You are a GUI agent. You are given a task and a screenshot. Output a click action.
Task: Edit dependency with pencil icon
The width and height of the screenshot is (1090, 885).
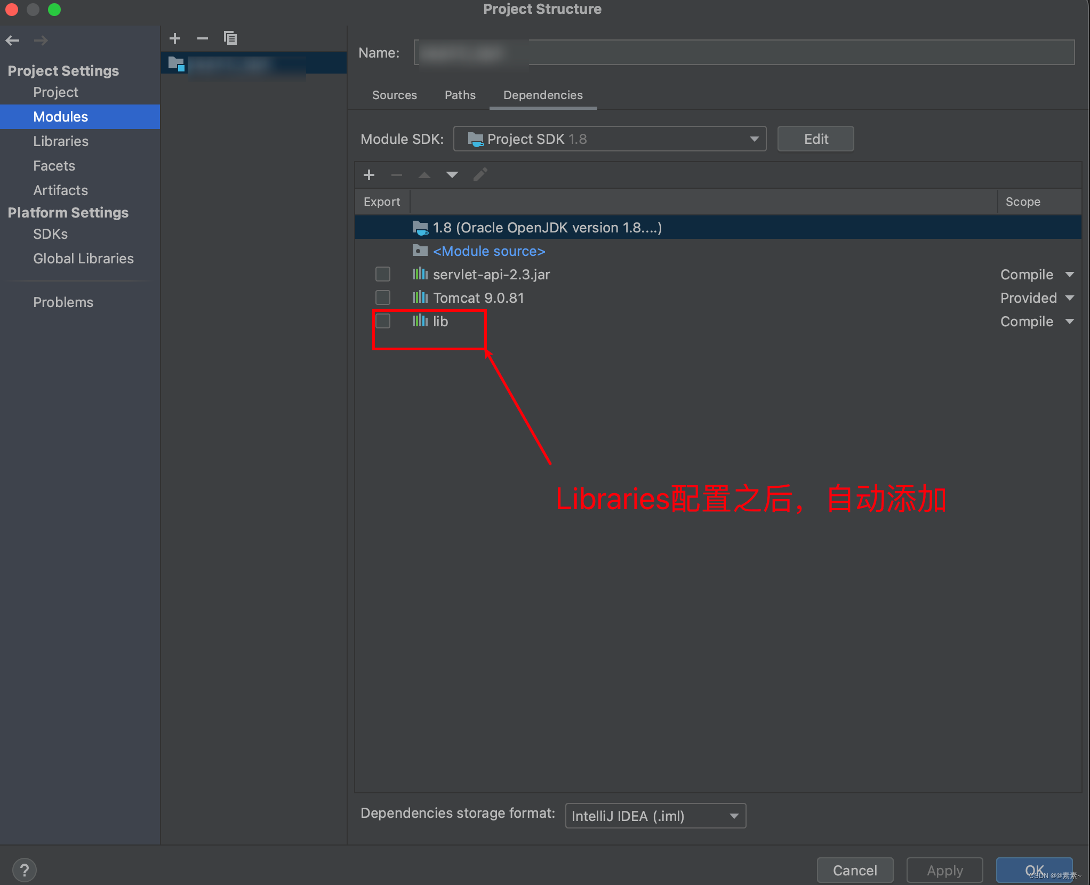click(x=480, y=175)
